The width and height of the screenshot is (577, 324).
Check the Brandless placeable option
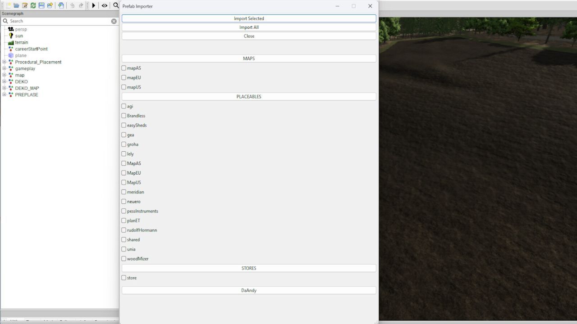pos(124,116)
